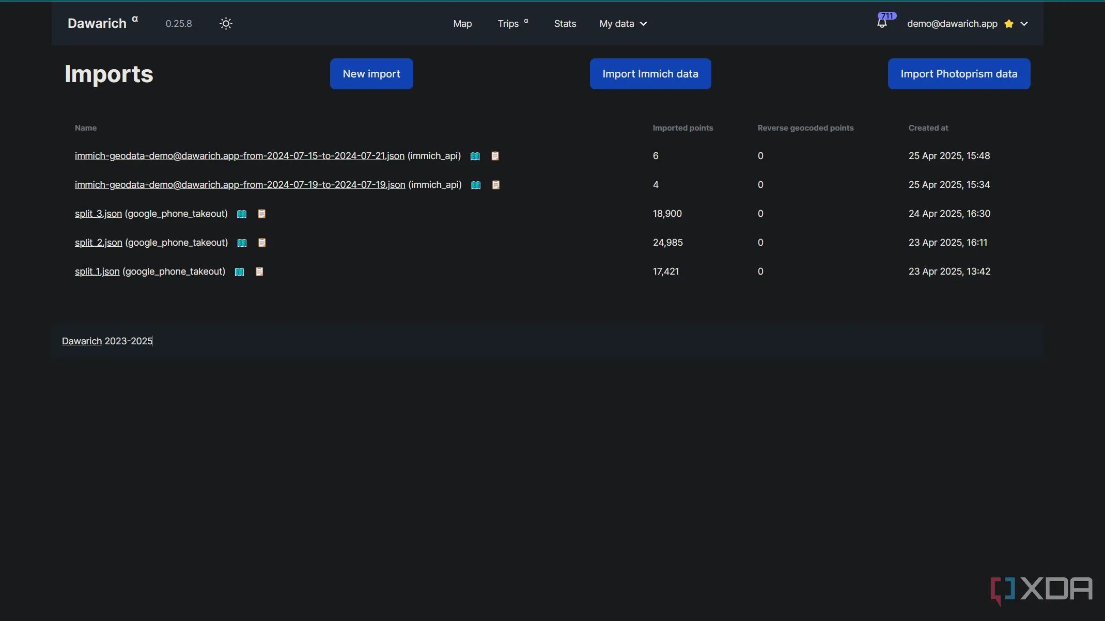This screenshot has width=1105, height=621.
Task: Click the 25 Apr 2025, 15:48 created date
Action: (949, 156)
